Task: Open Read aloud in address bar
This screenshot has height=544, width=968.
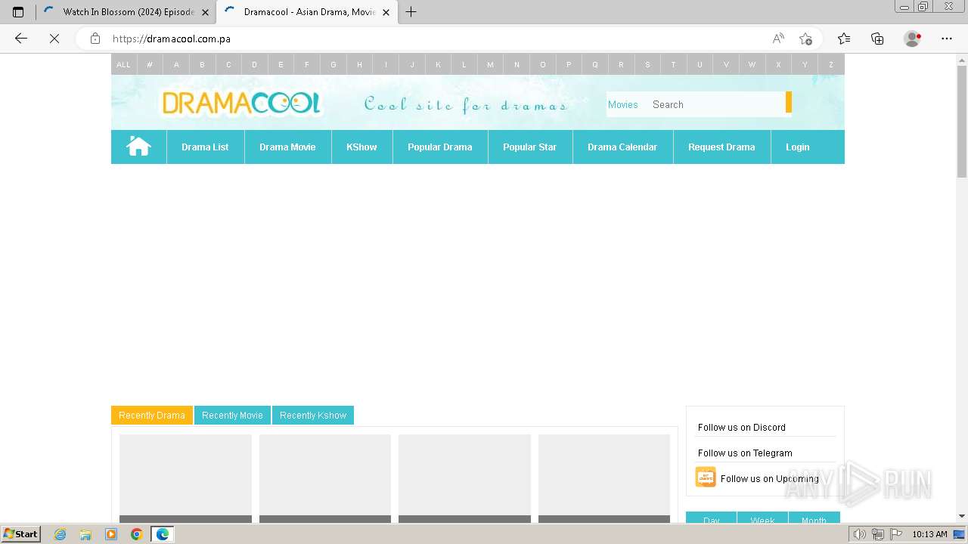Action: click(x=778, y=39)
